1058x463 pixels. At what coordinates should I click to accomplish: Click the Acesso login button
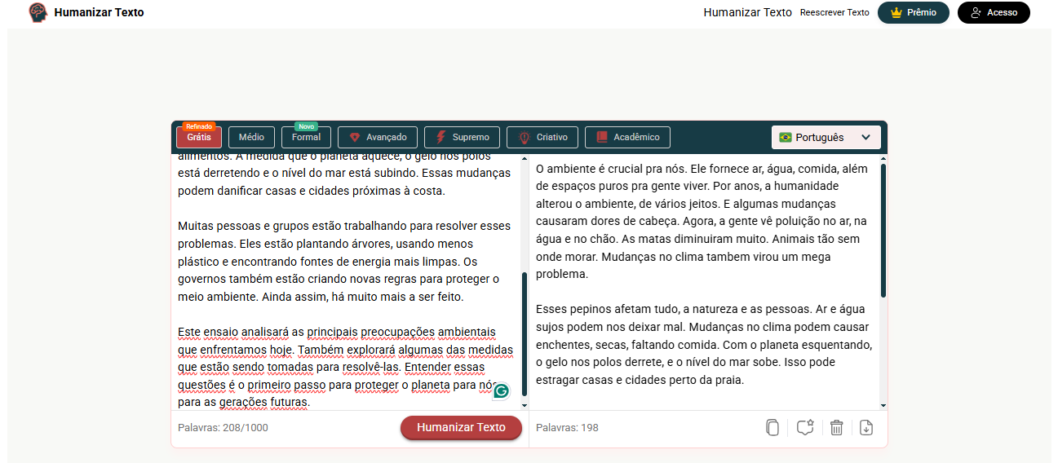993,13
